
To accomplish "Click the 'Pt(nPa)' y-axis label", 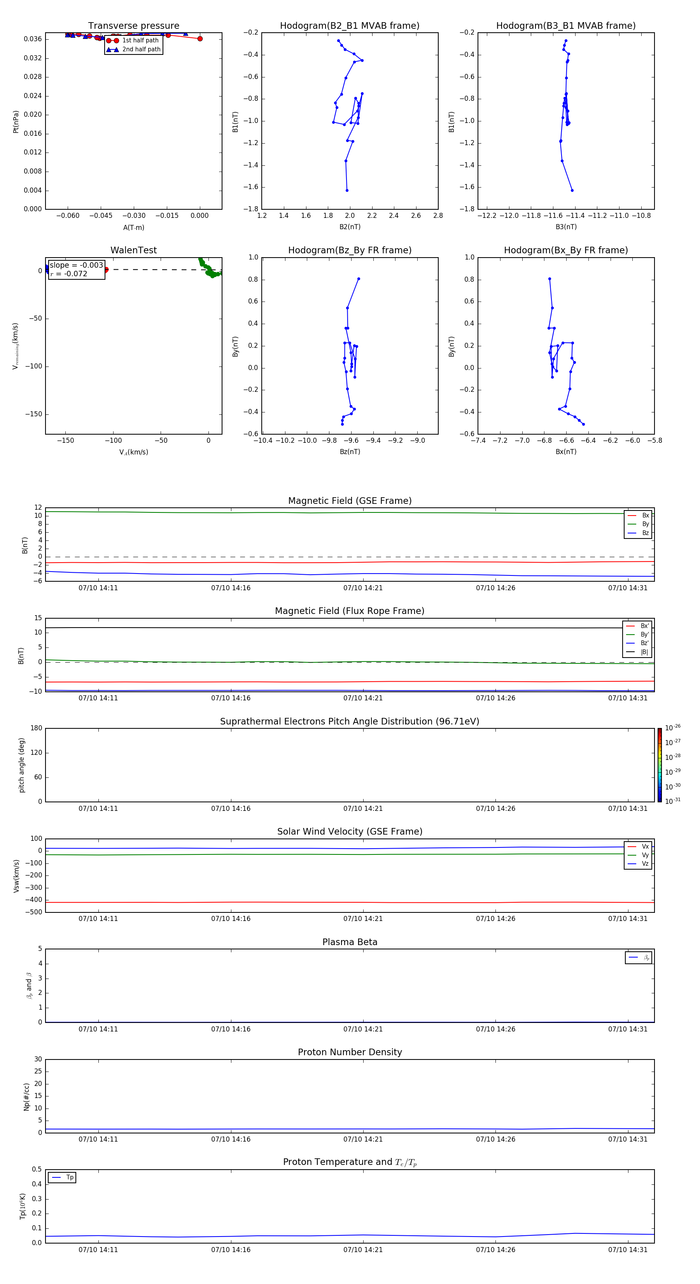I will tap(16, 122).
